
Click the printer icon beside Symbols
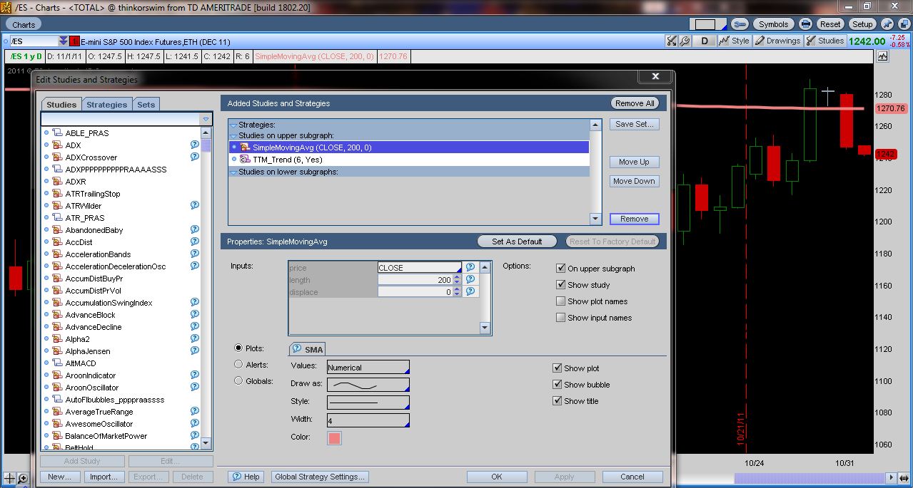click(805, 24)
